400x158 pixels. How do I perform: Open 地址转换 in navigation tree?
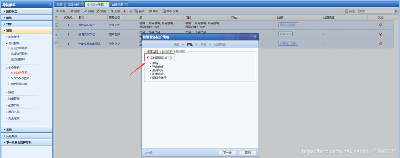coord(14,37)
